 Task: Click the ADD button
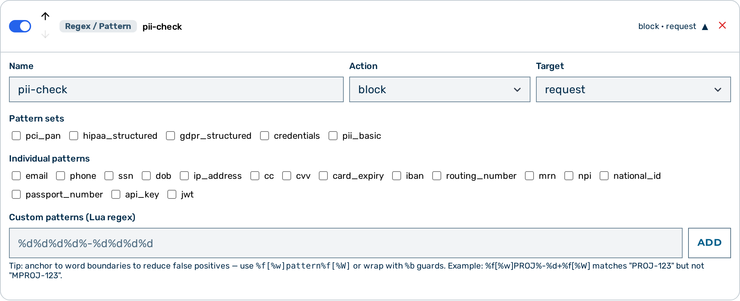(710, 243)
